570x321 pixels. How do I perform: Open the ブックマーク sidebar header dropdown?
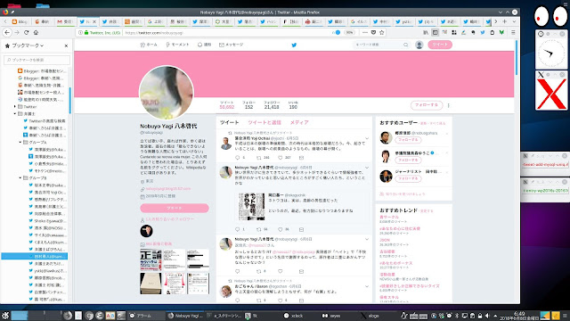pos(28,45)
